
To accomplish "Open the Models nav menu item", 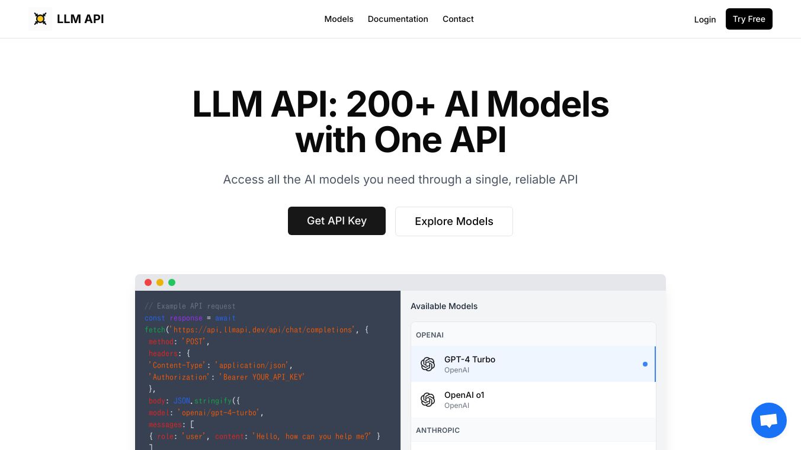I will pos(339,19).
